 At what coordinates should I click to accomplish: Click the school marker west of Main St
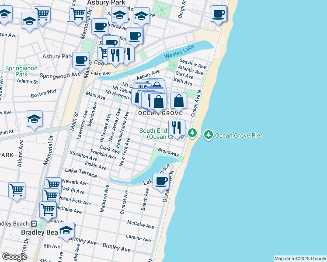click(x=35, y=119)
